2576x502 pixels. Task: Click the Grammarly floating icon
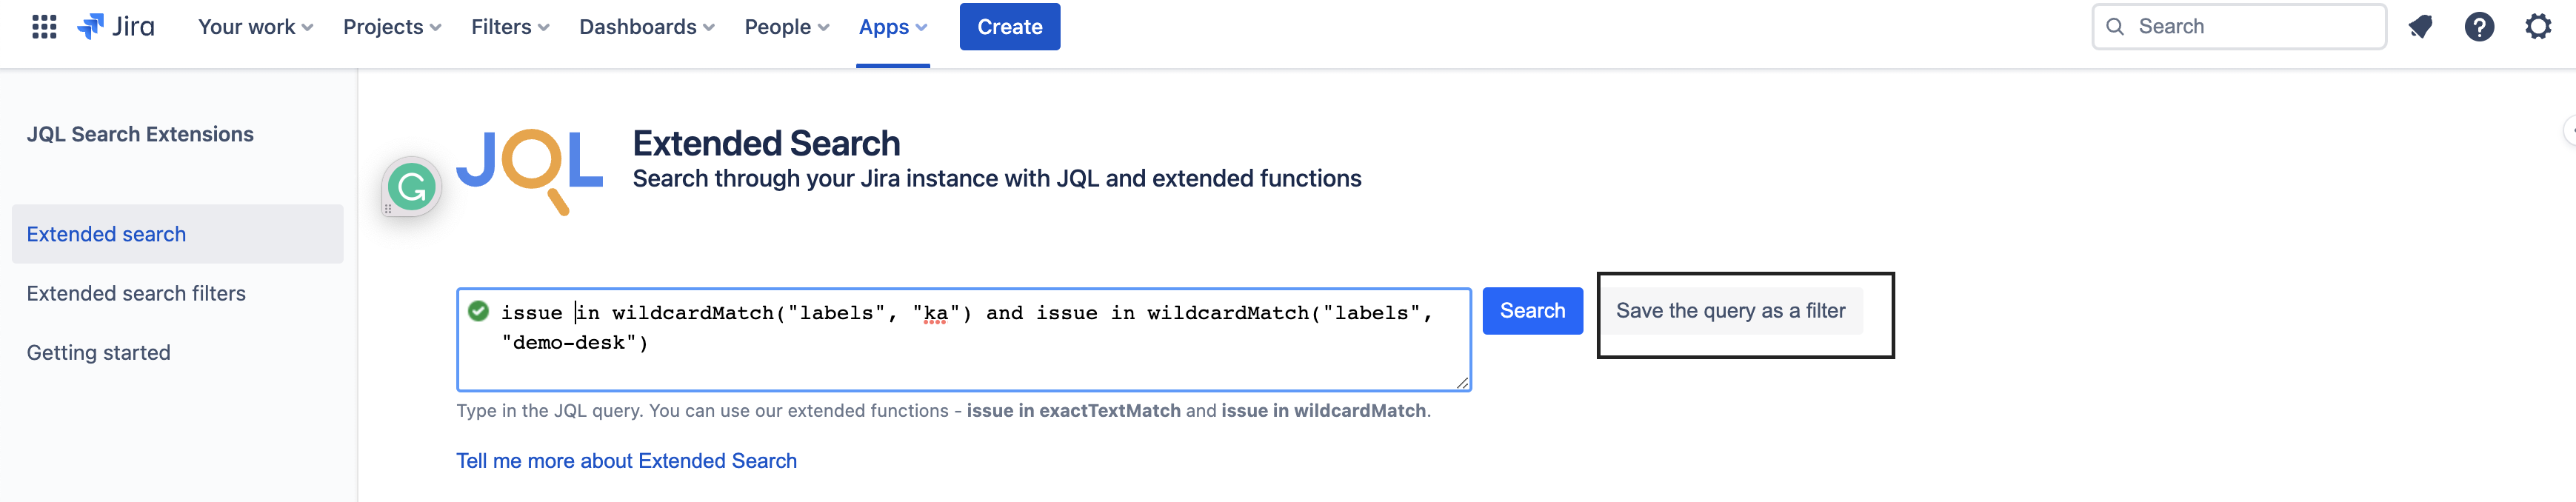(x=411, y=187)
